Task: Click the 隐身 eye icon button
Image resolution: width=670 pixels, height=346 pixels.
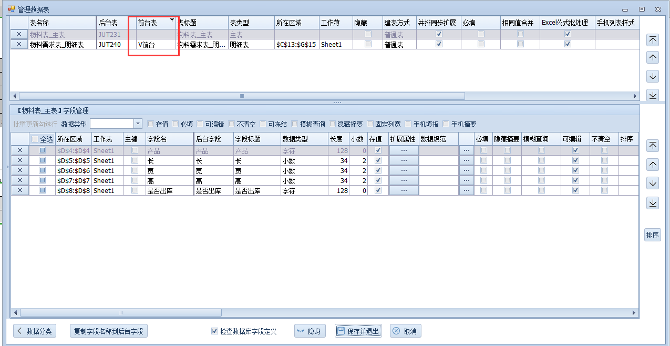Action: click(310, 331)
